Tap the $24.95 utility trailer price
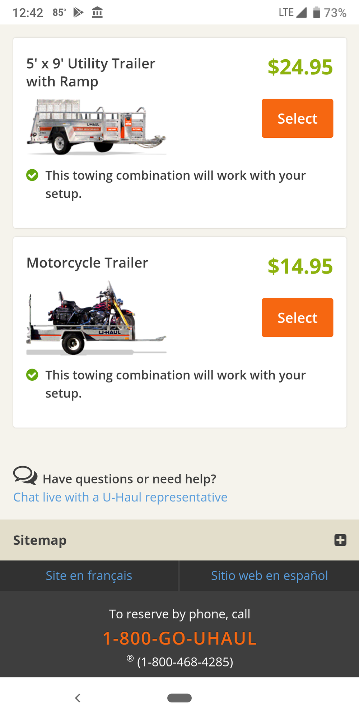The height and width of the screenshot is (719, 359). click(x=300, y=67)
